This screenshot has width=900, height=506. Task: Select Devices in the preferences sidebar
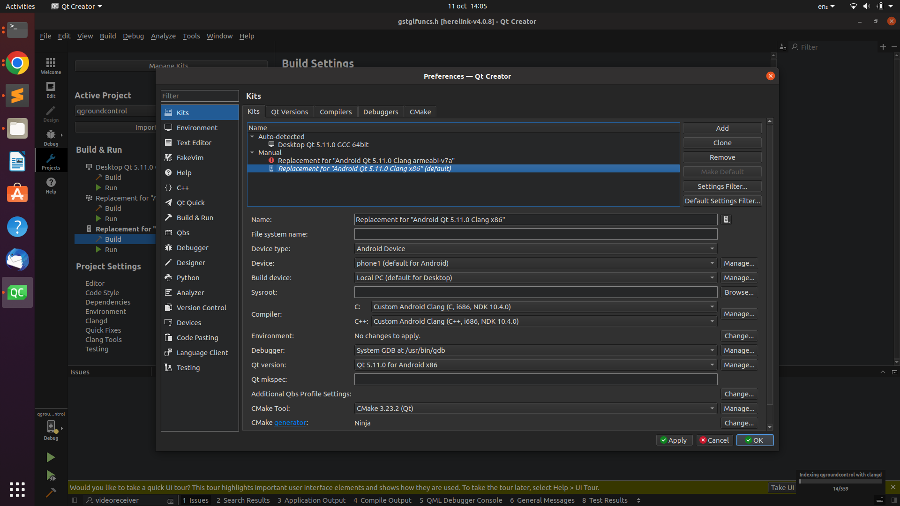(189, 322)
